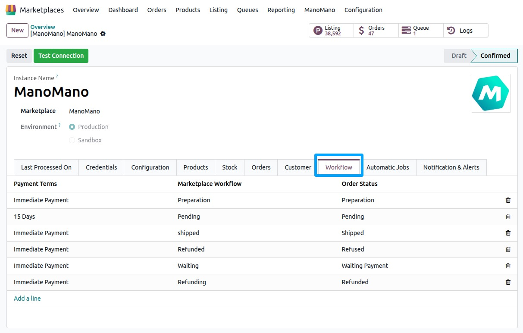Switch to the Configuration form tab
This screenshot has height=333, width=523.
(x=150, y=167)
